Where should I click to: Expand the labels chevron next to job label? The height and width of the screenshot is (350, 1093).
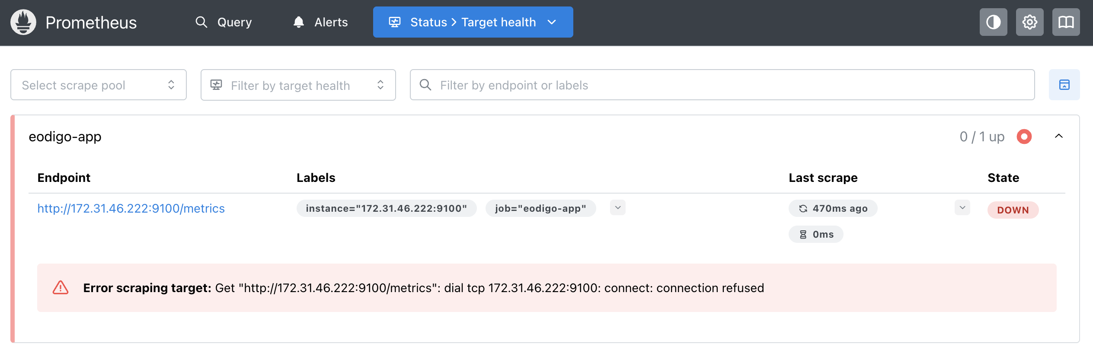[617, 208]
